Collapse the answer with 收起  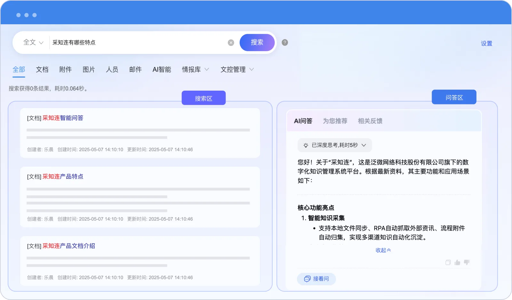(x=383, y=250)
